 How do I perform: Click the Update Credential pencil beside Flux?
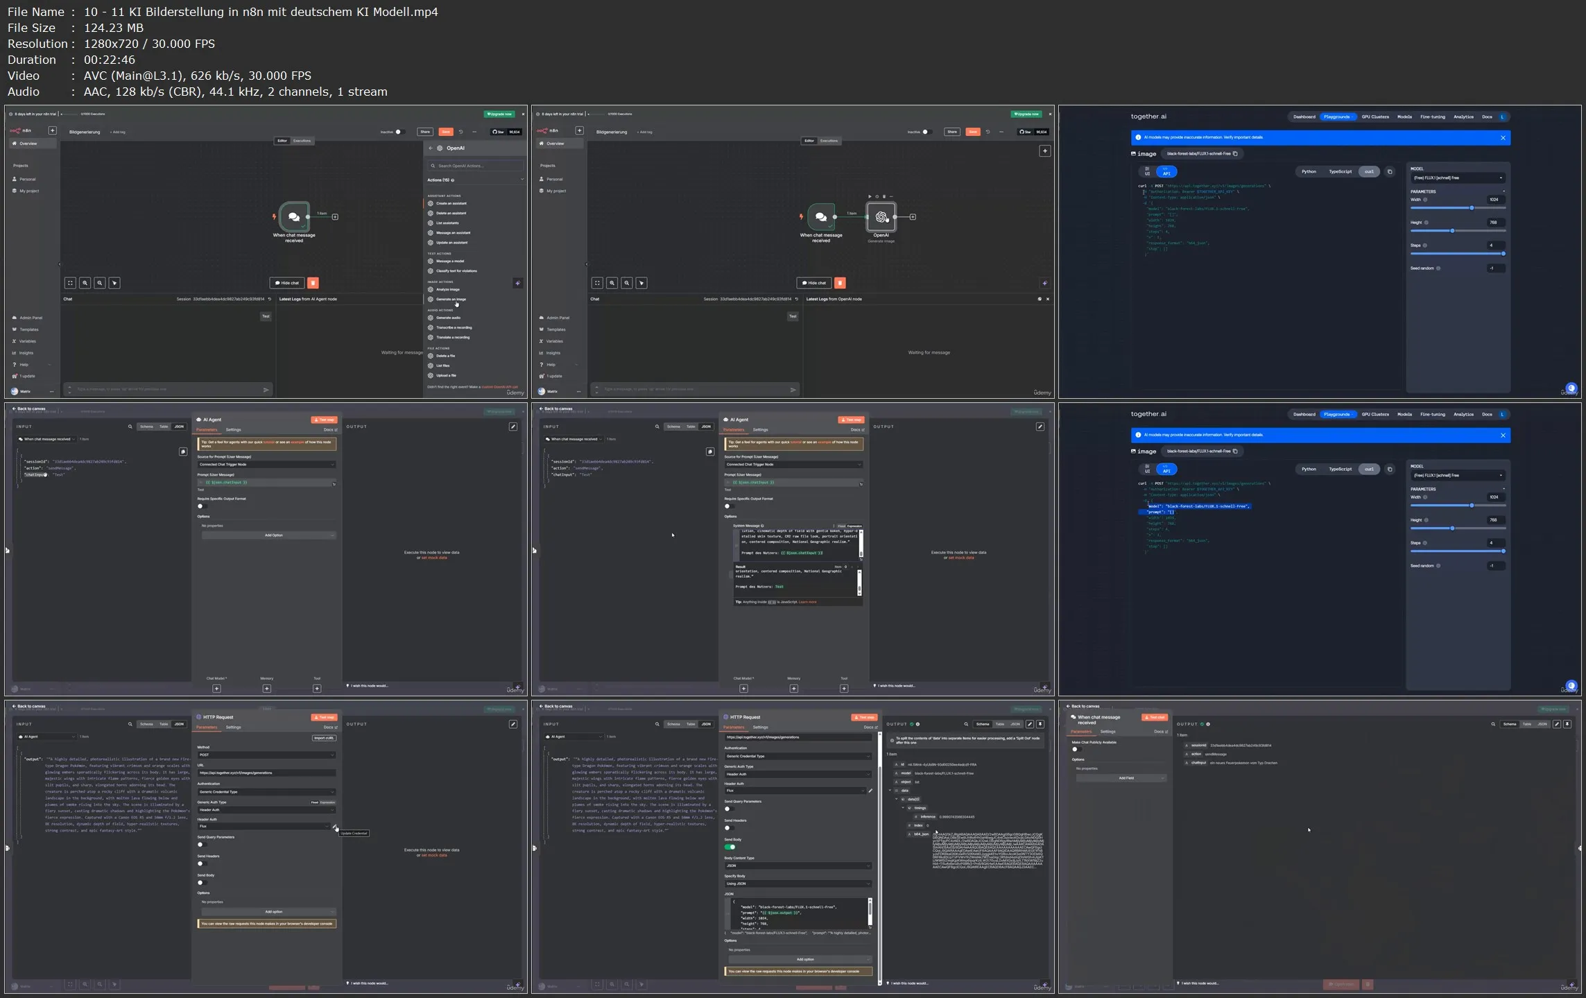[335, 827]
